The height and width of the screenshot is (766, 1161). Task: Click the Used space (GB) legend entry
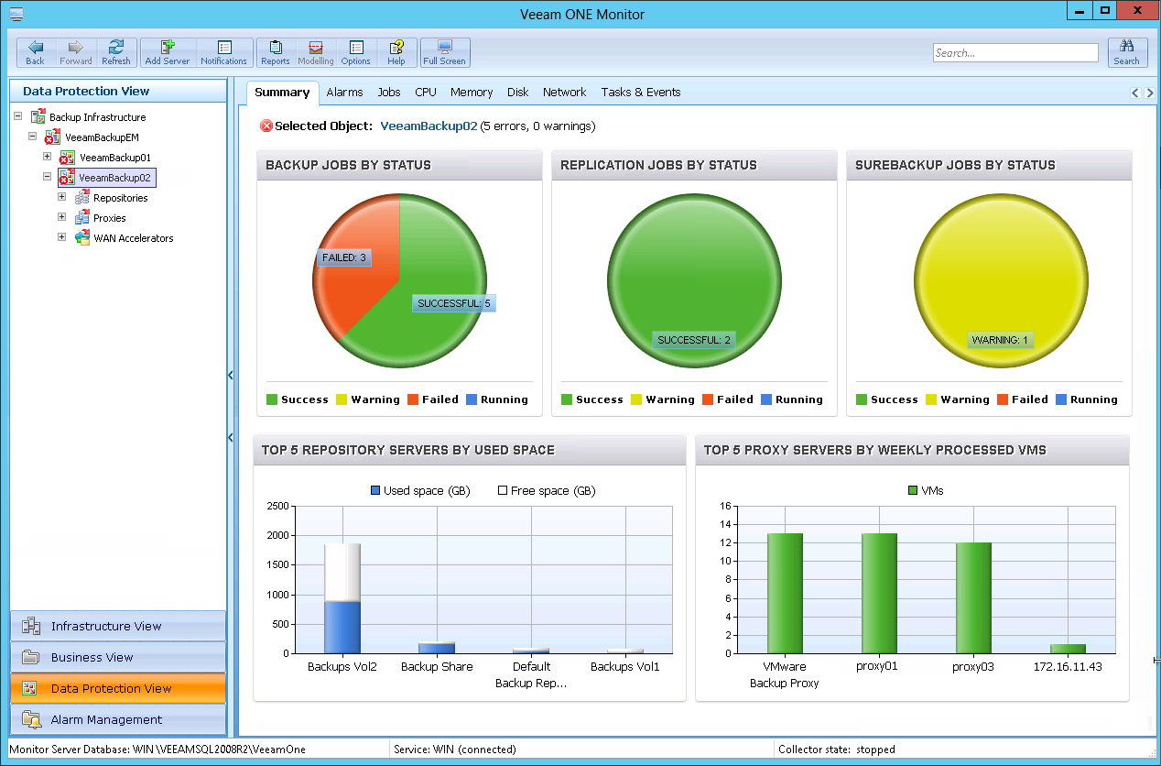(420, 491)
